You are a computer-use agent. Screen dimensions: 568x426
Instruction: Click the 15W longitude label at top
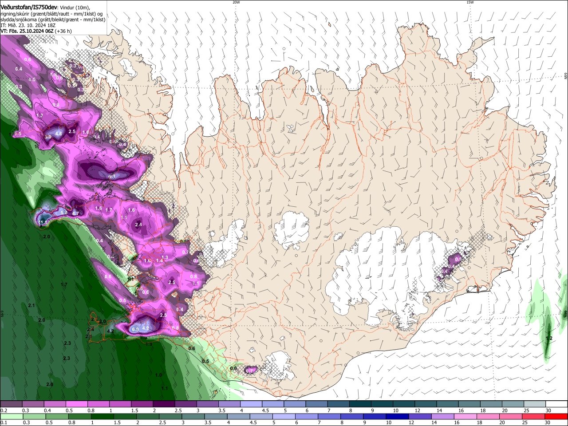470,2
